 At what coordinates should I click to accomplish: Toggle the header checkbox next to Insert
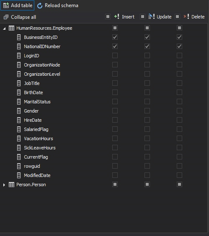108,17
